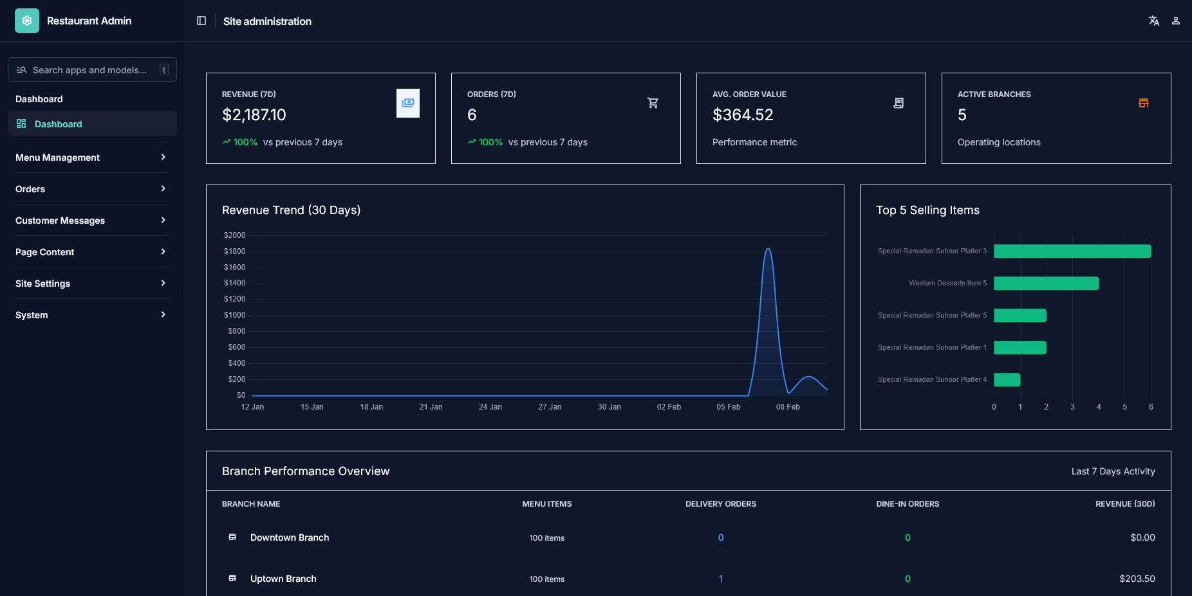Open the language translation icon in the header
Viewport: 1192px width, 596px height.
pyautogui.click(x=1154, y=21)
